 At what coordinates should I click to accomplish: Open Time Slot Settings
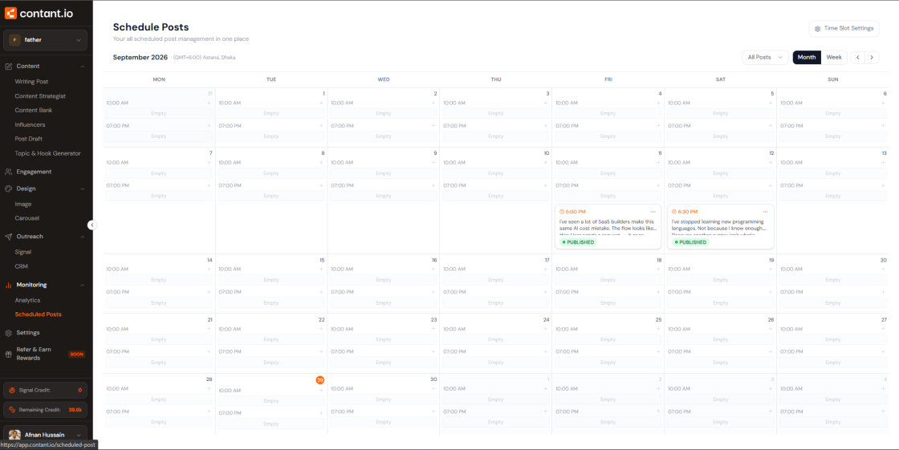coord(844,29)
